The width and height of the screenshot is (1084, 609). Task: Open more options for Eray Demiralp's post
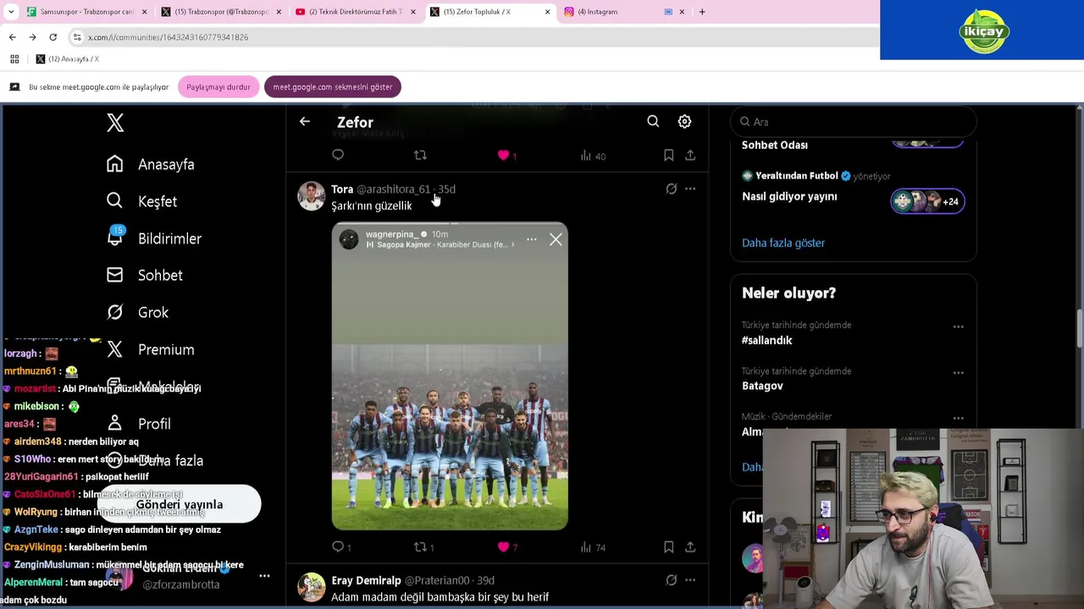pyautogui.click(x=690, y=580)
